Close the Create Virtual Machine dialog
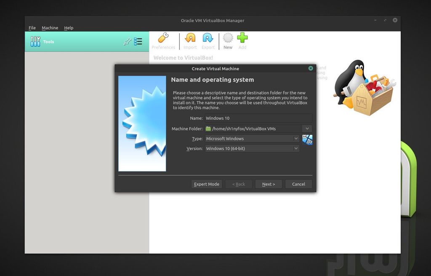The width and height of the screenshot is (431, 276). 311,68
